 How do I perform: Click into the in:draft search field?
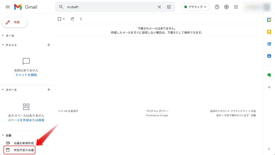110,7
